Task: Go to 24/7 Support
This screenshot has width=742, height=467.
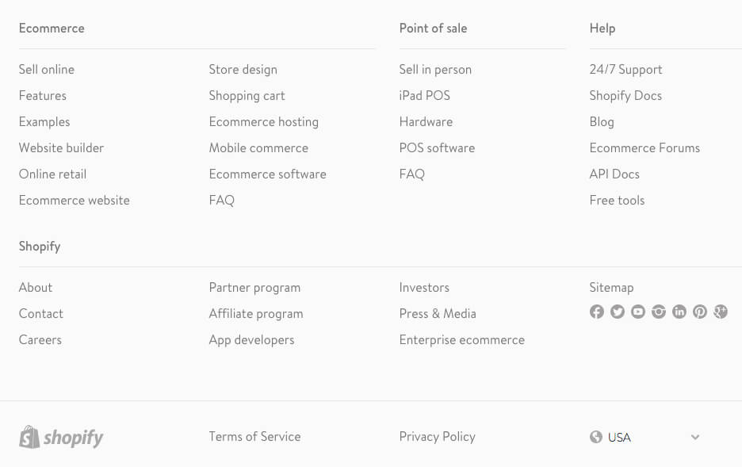Action: [x=625, y=69]
